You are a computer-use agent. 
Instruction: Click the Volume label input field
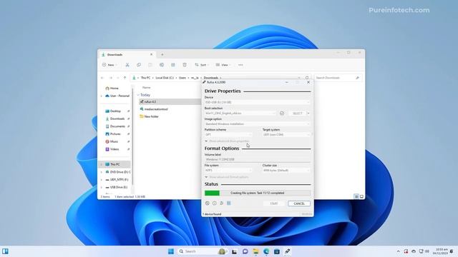pos(257,159)
